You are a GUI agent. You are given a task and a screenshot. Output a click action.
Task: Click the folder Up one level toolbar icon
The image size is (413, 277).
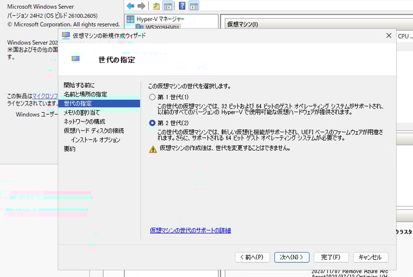(x=156, y=6)
